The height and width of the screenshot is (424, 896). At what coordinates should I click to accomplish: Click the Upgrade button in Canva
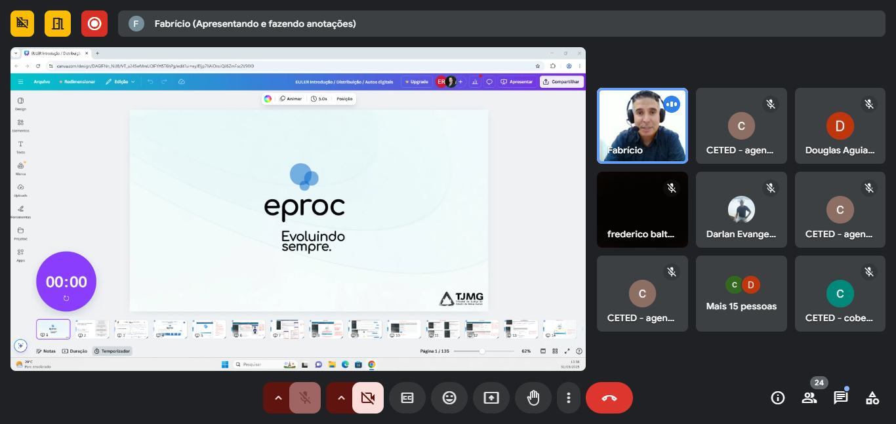pos(417,82)
